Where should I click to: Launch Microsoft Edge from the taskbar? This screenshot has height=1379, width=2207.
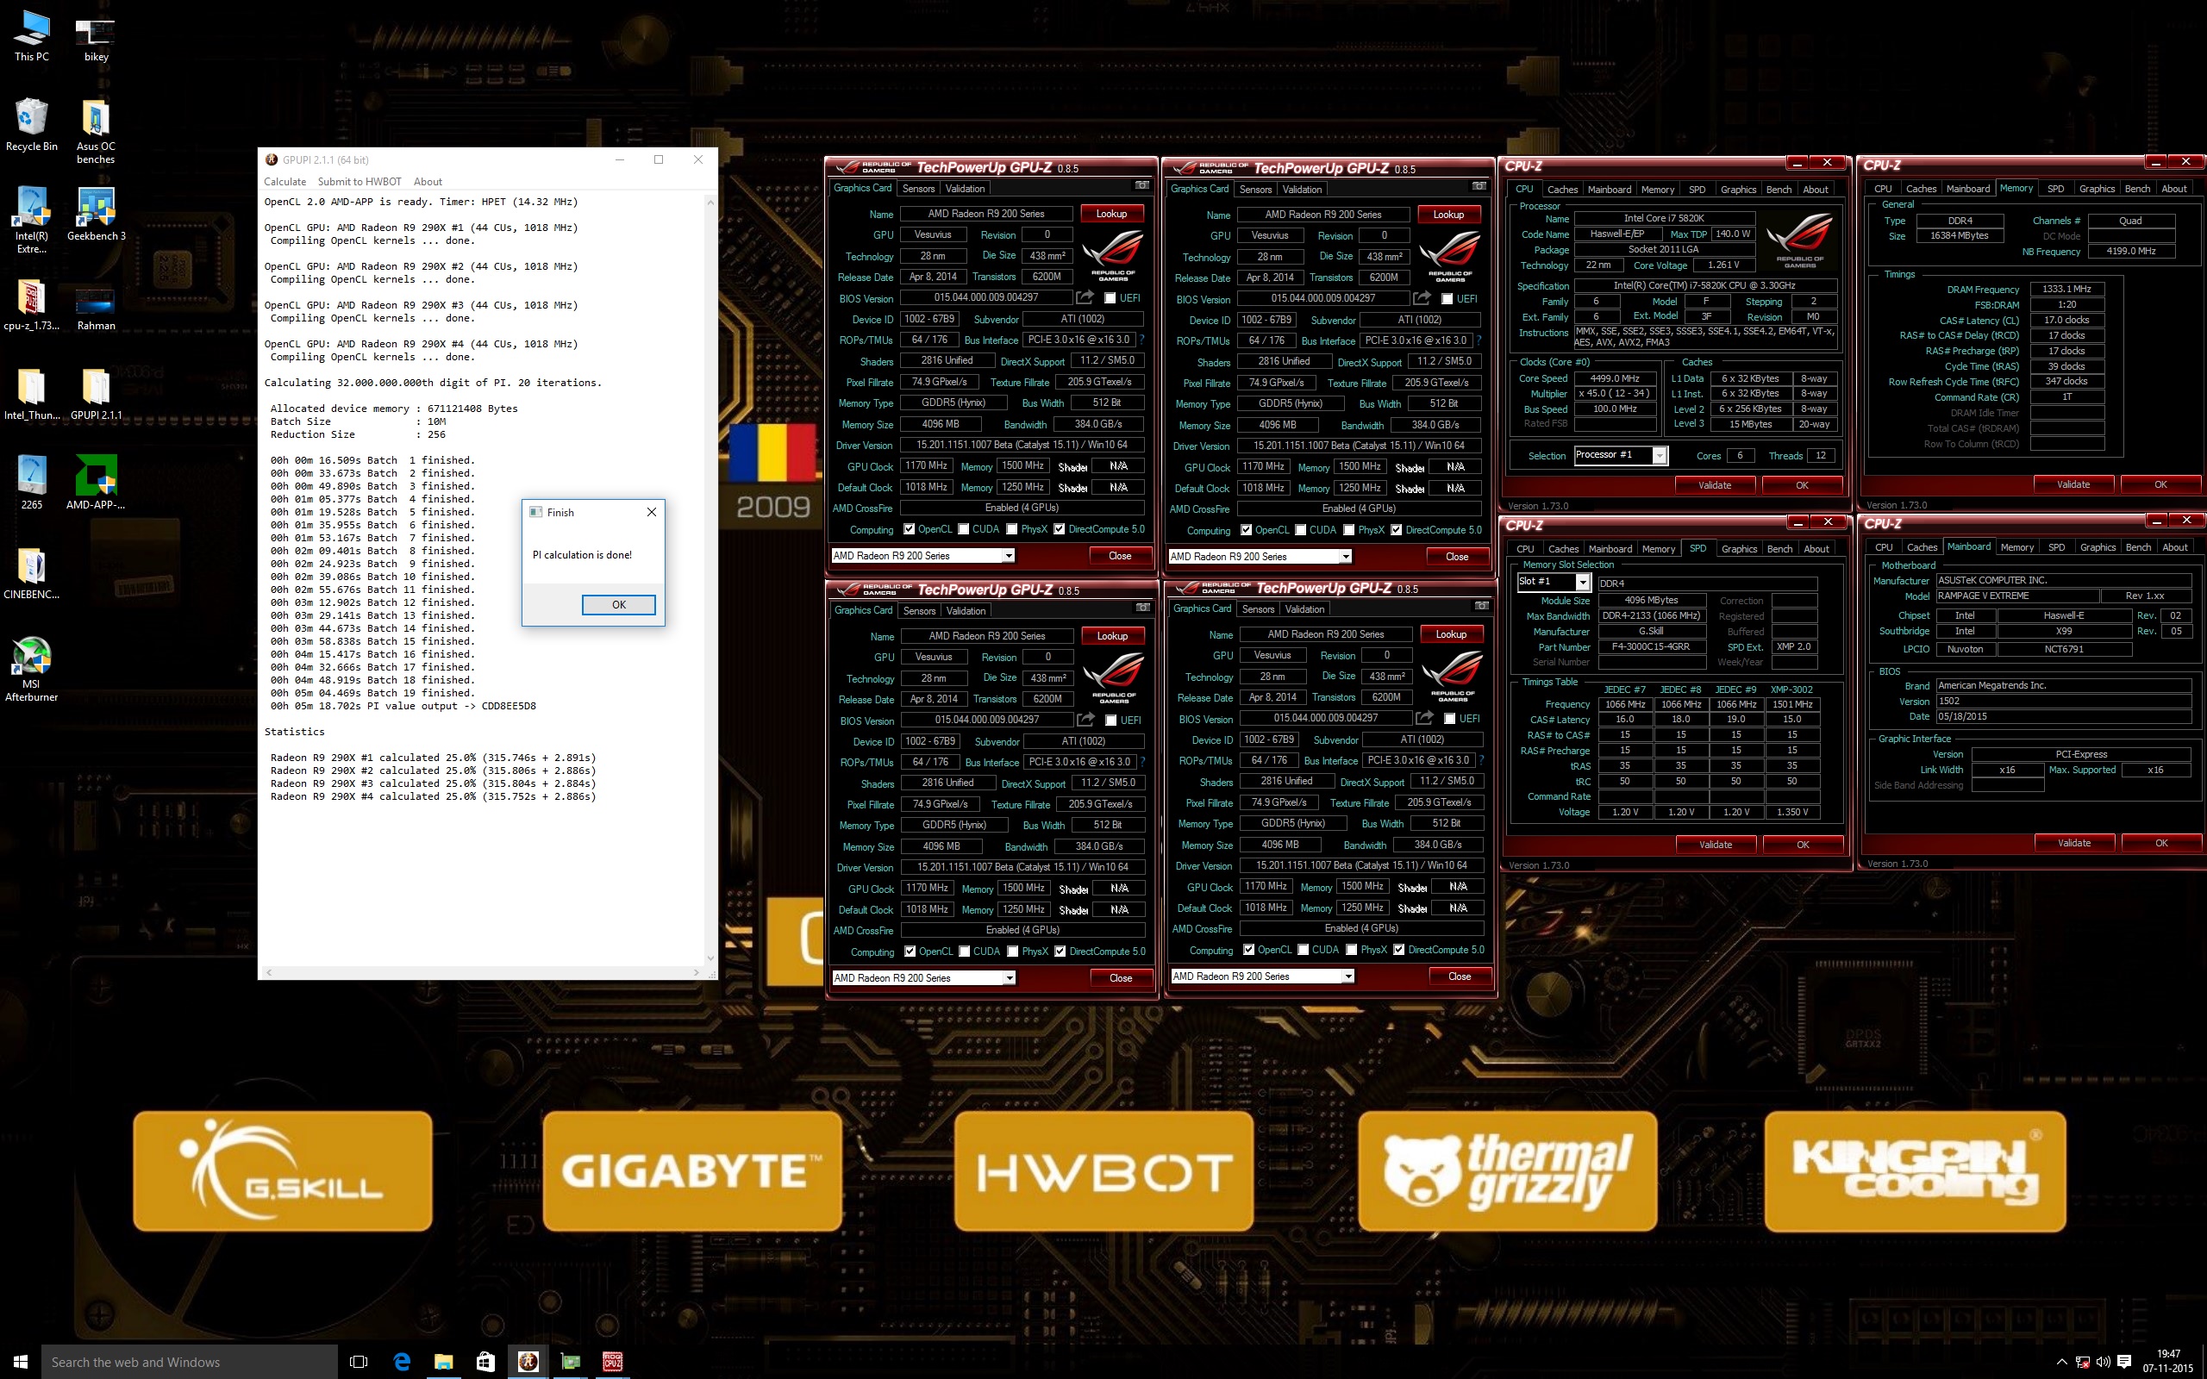click(x=401, y=1361)
